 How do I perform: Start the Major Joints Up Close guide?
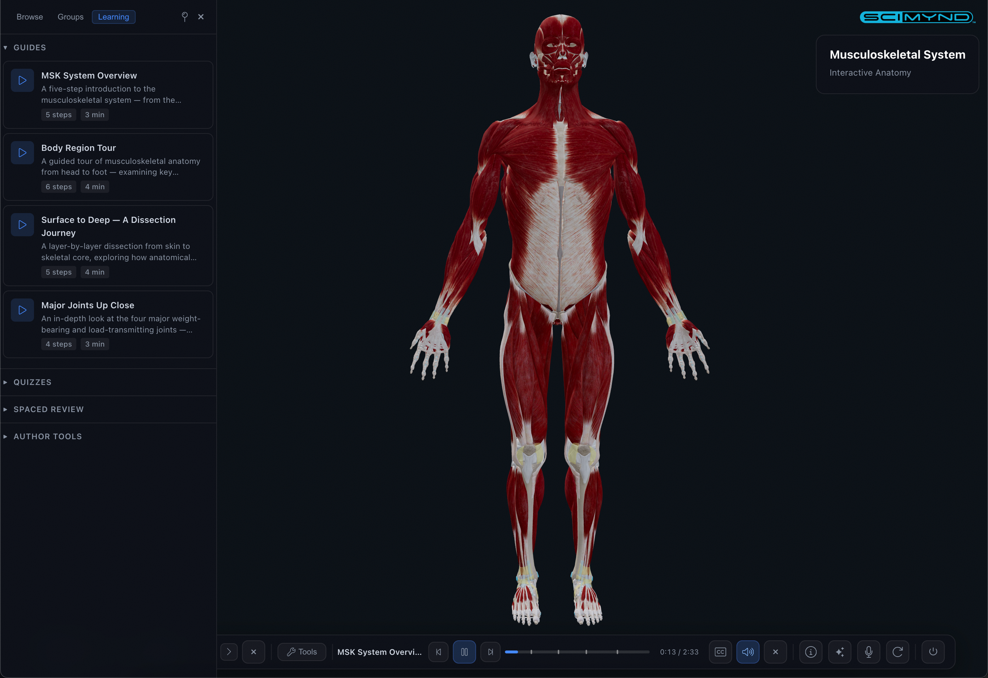tap(22, 310)
